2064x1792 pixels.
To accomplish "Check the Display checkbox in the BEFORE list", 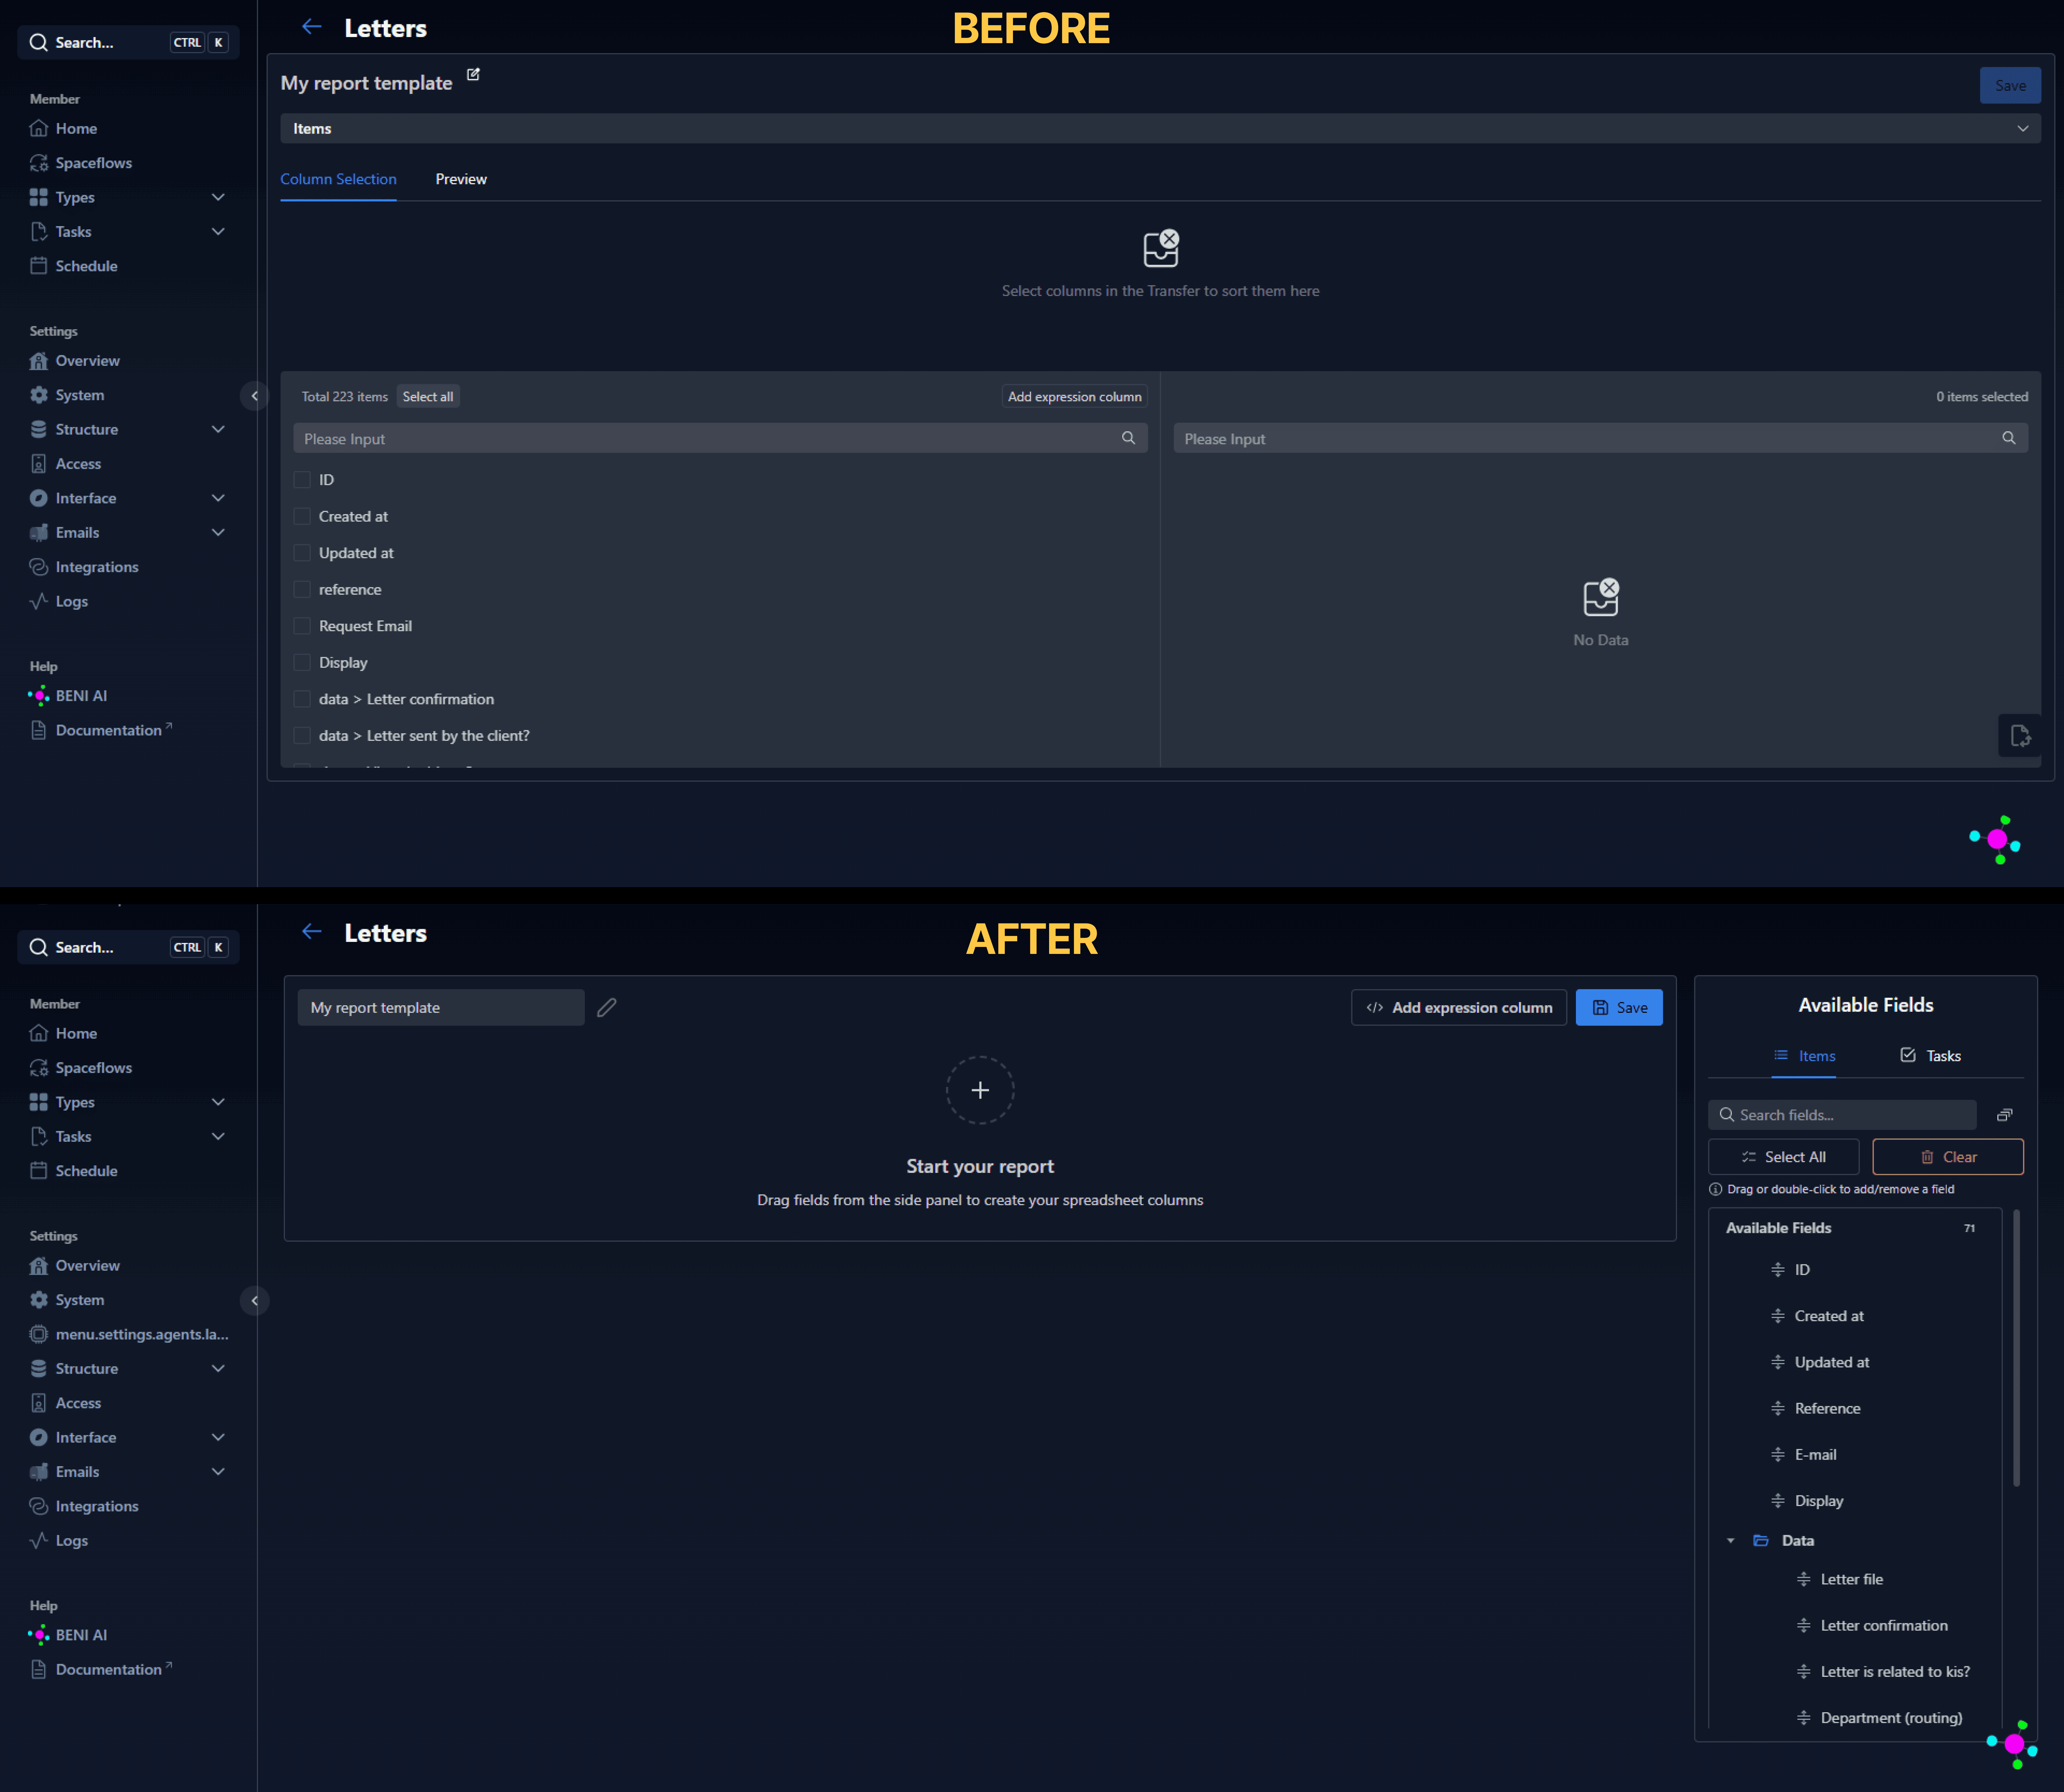I will pyautogui.click(x=302, y=663).
